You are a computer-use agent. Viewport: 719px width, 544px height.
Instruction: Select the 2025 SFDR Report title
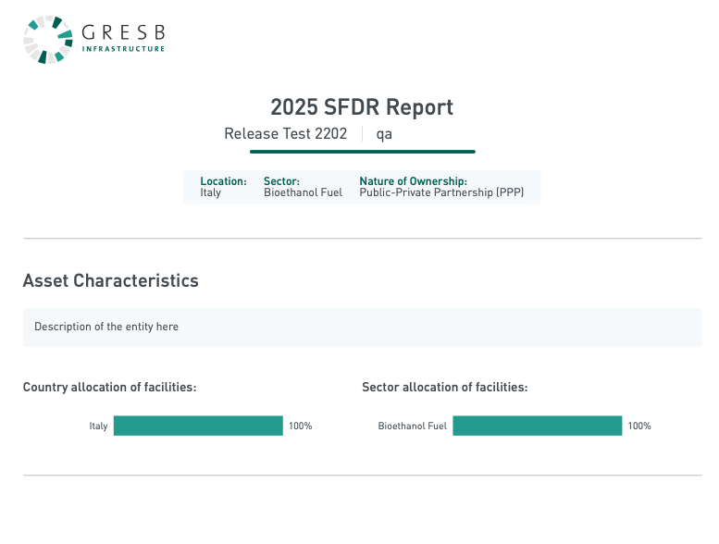pyautogui.click(x=362, y=107)
